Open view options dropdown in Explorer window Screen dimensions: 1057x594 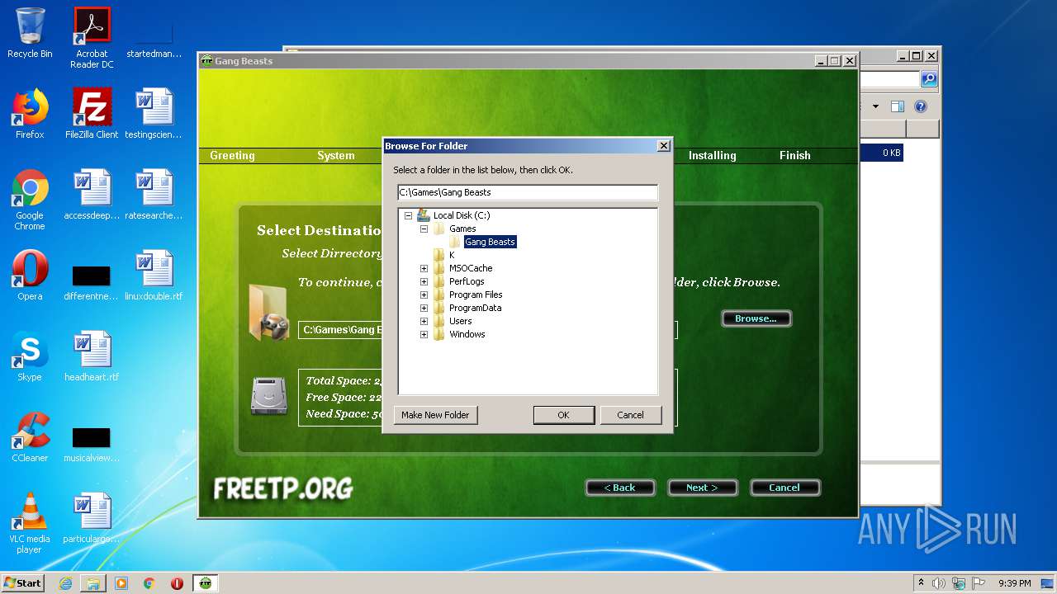(x=875, y=106)
